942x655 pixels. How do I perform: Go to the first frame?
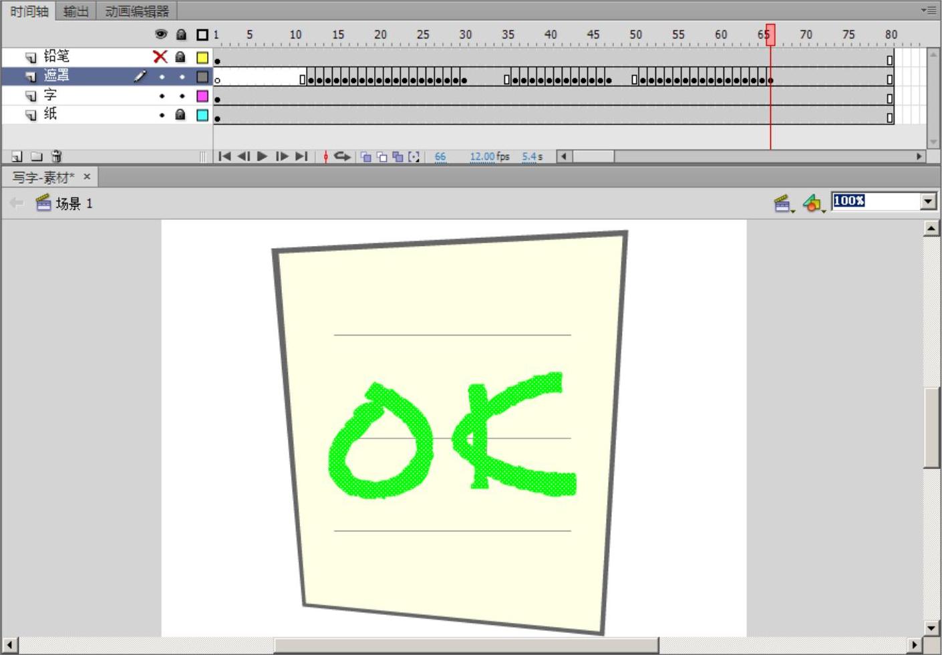224,156
